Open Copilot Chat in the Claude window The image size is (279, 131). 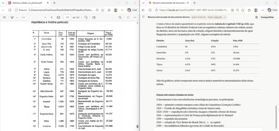272,10
